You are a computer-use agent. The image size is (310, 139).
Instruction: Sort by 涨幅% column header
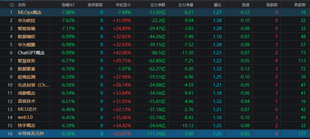68,5
